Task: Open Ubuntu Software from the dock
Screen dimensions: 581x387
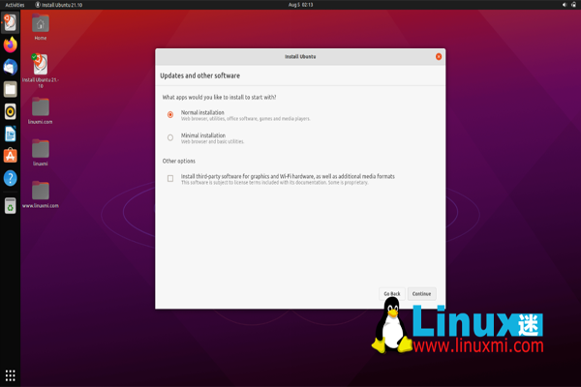Action: (10, 156)
